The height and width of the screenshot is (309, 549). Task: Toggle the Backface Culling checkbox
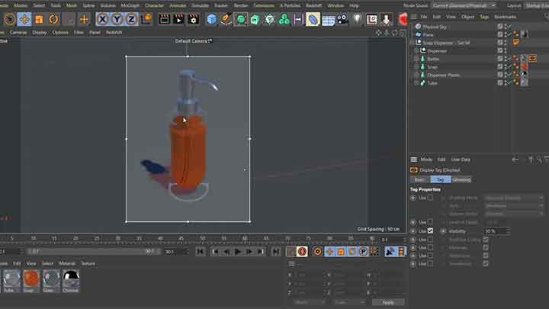[x=486, y=240]
